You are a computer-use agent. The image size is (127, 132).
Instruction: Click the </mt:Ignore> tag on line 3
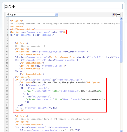coord(17,26)
